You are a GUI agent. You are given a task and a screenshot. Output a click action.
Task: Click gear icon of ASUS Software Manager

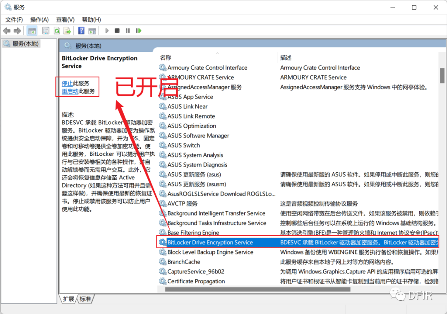click(163, 135)
